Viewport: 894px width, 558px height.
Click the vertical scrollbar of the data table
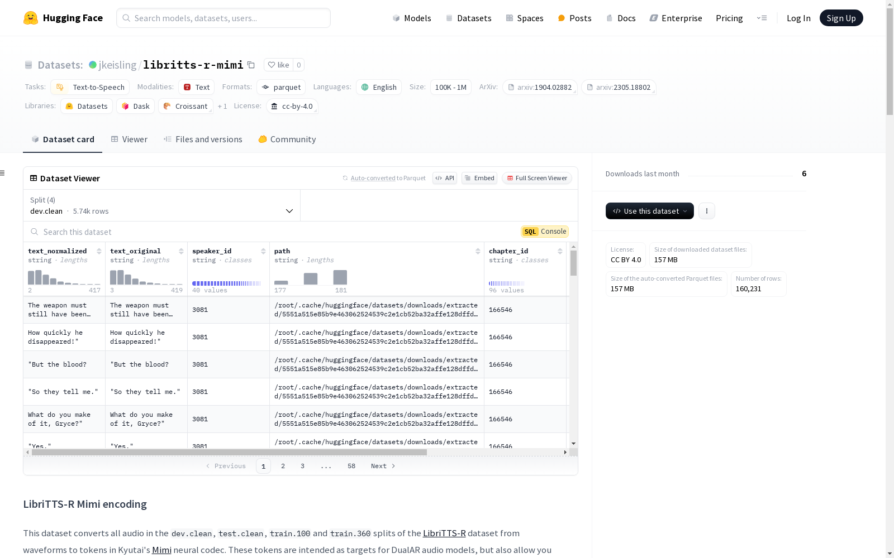(x=573, y=263)
